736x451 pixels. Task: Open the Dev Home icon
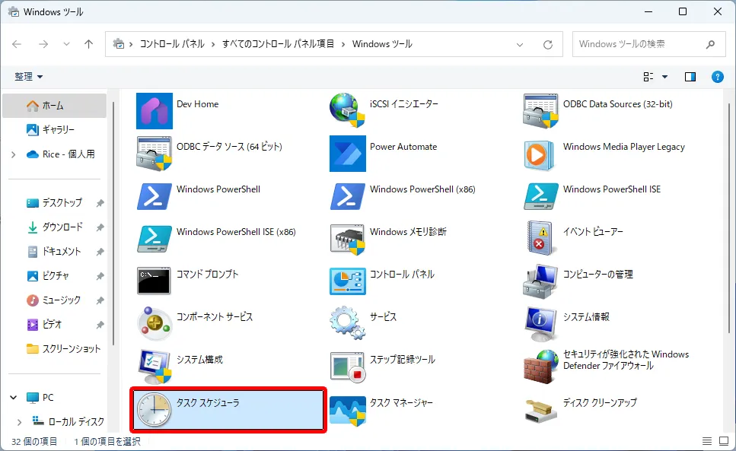coord(155,111)
